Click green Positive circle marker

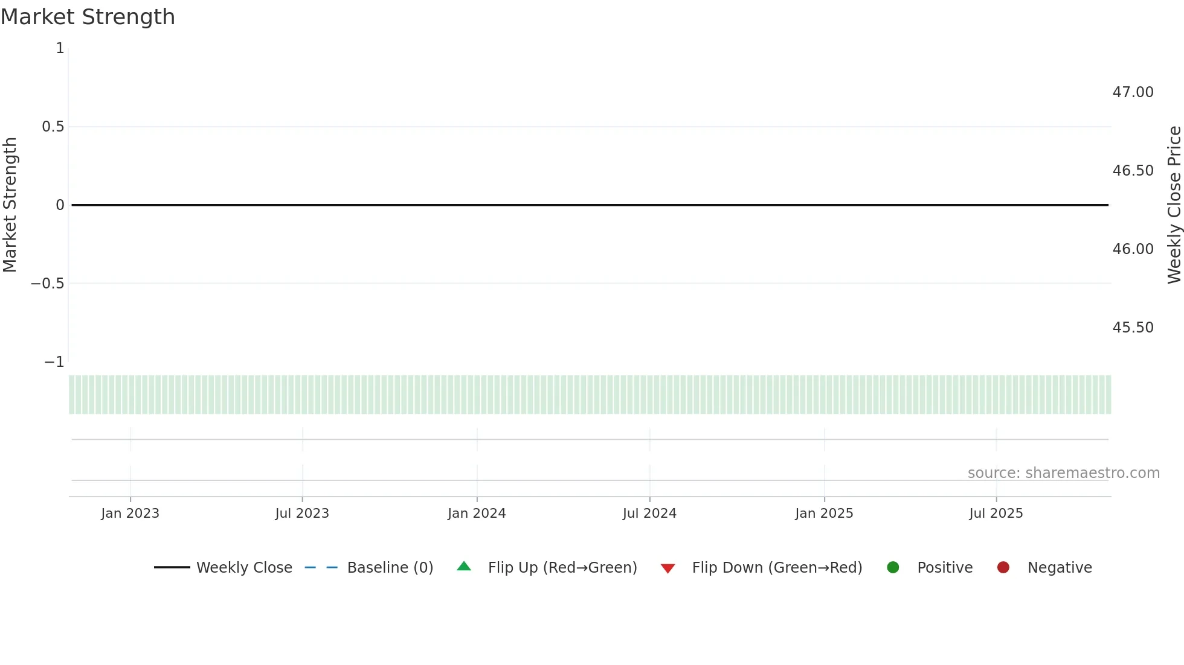[x=893, y=567]
